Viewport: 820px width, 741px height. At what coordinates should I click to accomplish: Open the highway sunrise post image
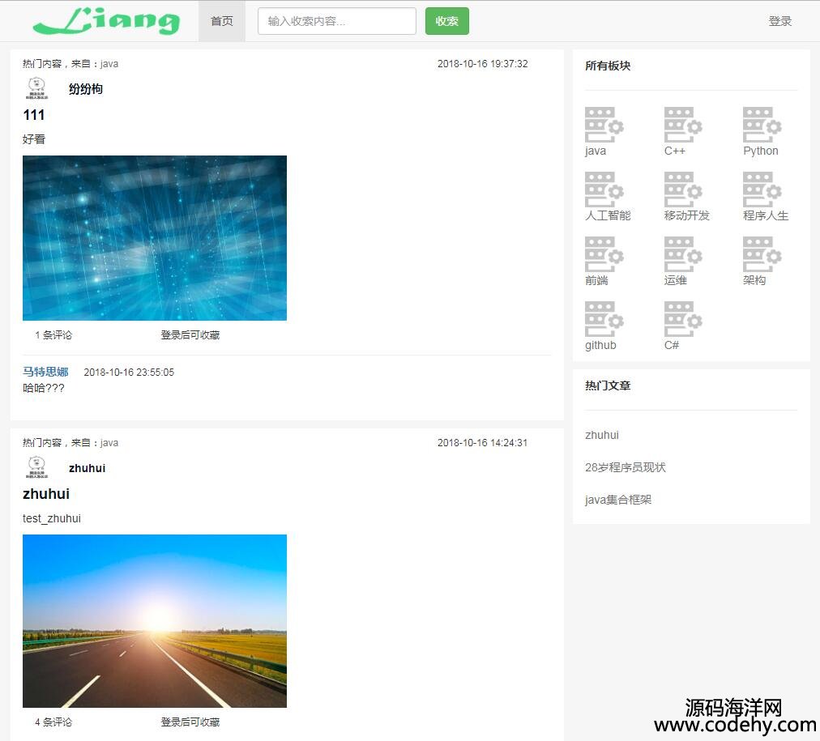(155, 620)
